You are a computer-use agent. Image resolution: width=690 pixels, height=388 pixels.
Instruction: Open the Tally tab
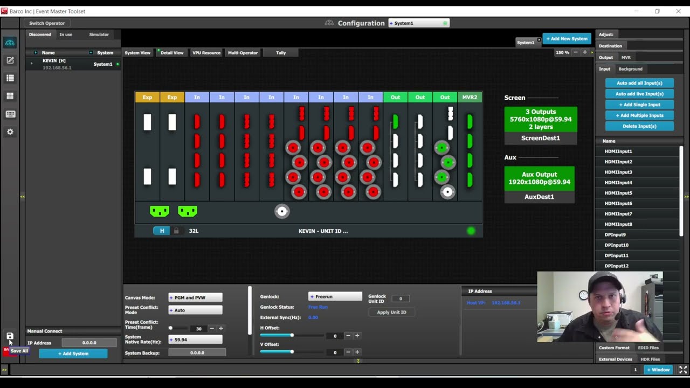click(x=281, y=53)
